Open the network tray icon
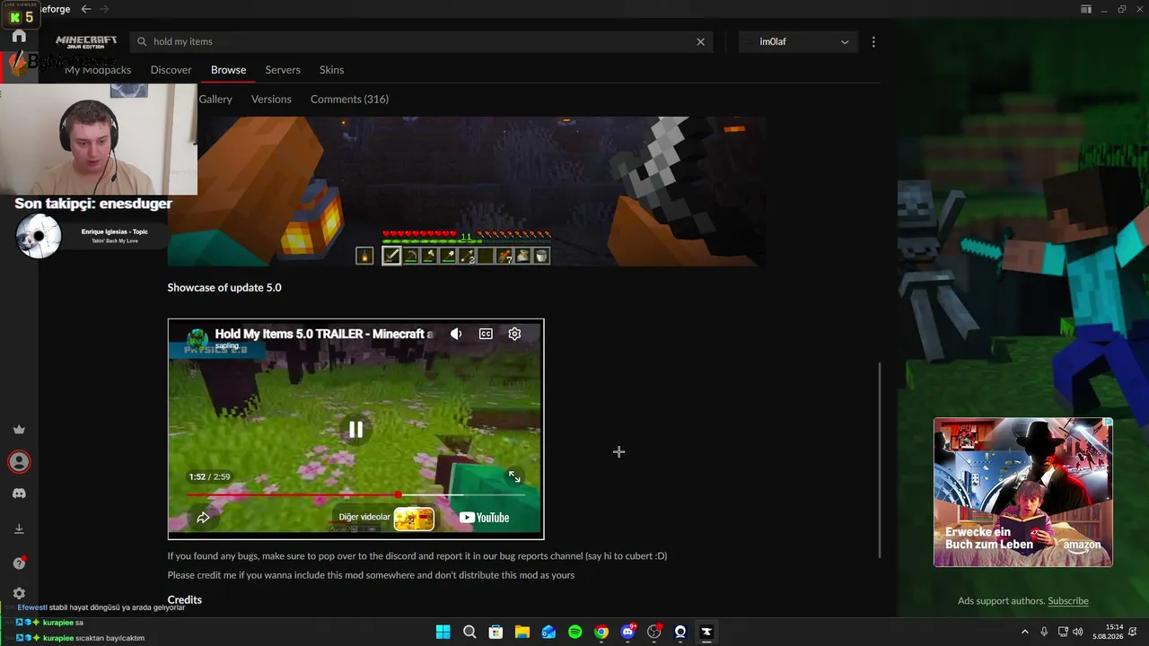1149x646 pixels. [1063, 632]
